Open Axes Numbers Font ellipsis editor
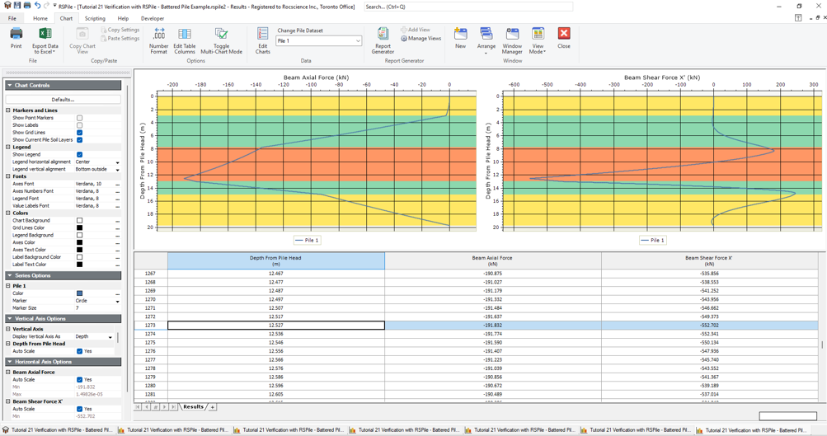The width and height of the screenshot is (827, 436). 118,191
